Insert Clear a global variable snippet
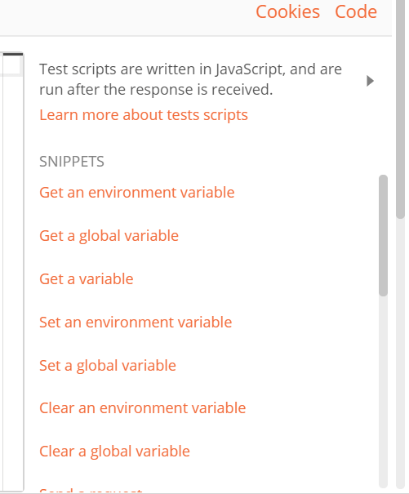 pos(114,452)
